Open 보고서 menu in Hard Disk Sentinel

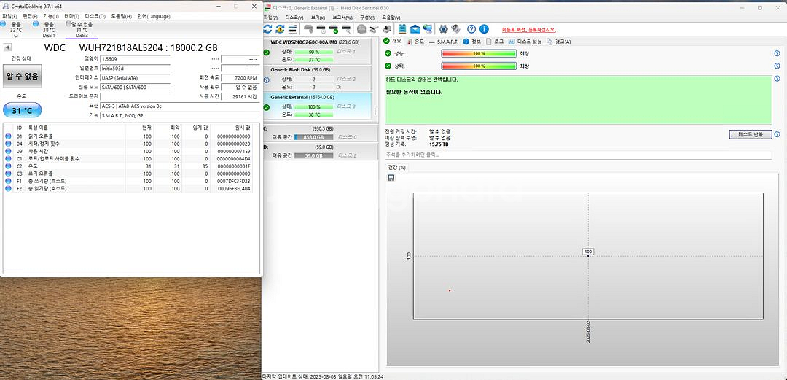click(342, 17)
